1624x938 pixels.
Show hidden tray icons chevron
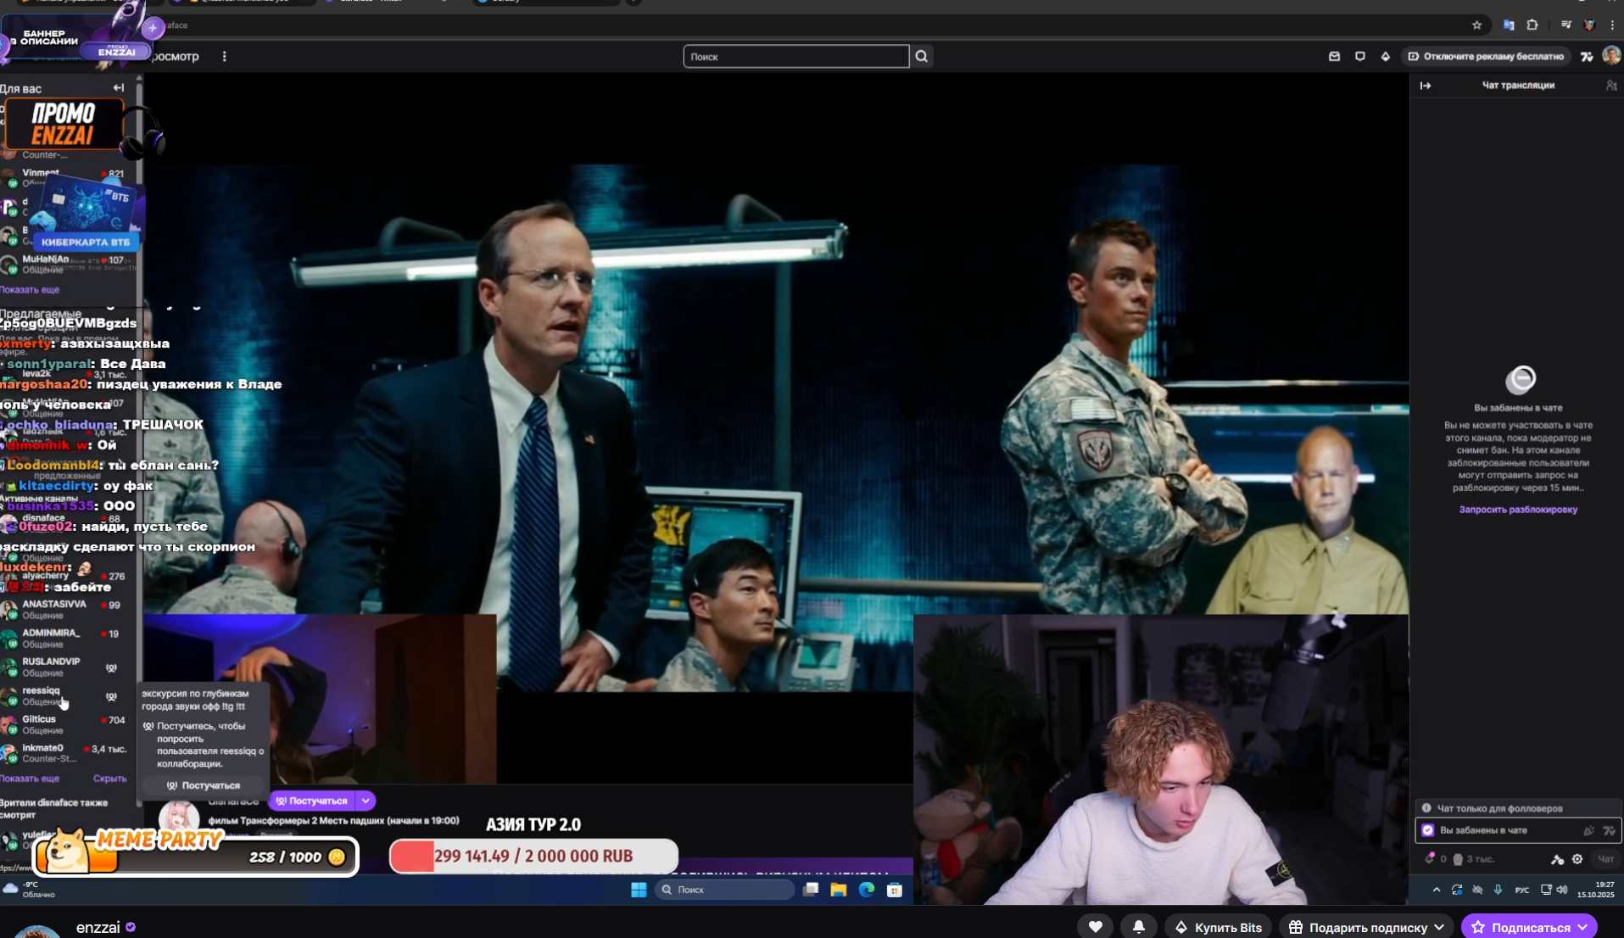[x=1437, y=890]
